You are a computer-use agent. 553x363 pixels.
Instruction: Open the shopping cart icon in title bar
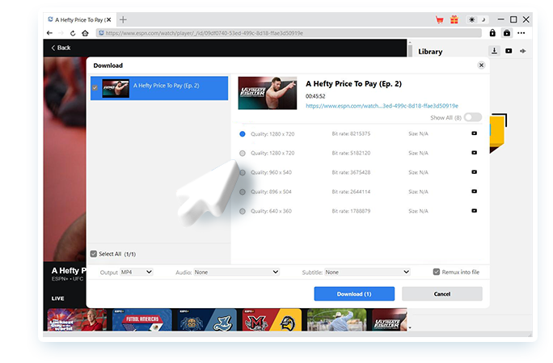click(x=440, y=19)
